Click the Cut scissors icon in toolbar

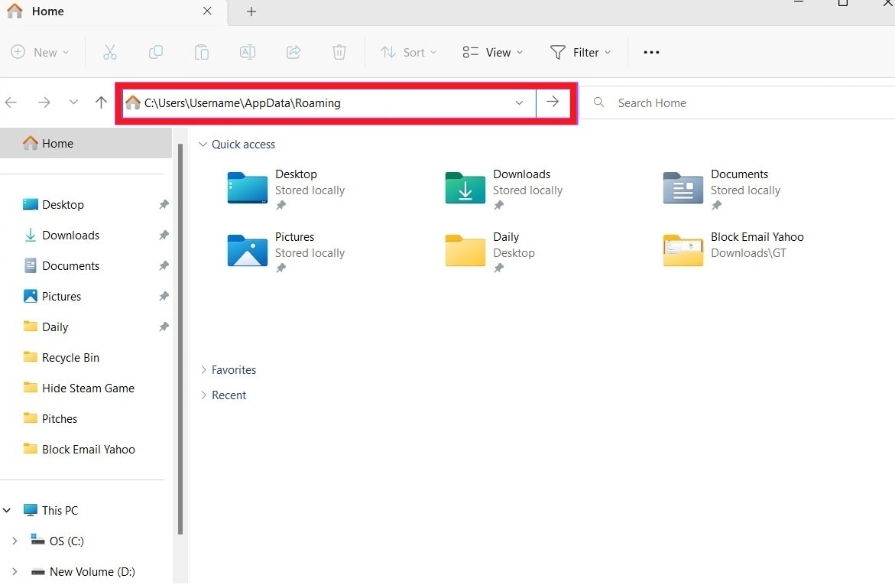pyautogui.click(x=109, y=53)
